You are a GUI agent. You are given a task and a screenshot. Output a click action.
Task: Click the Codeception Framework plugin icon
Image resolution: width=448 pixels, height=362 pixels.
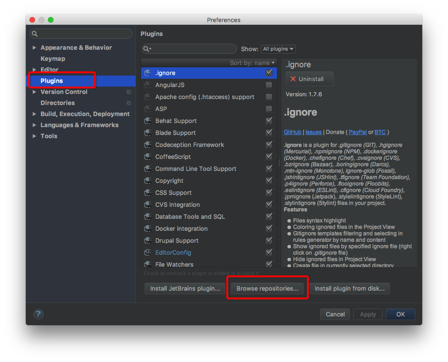147,145
